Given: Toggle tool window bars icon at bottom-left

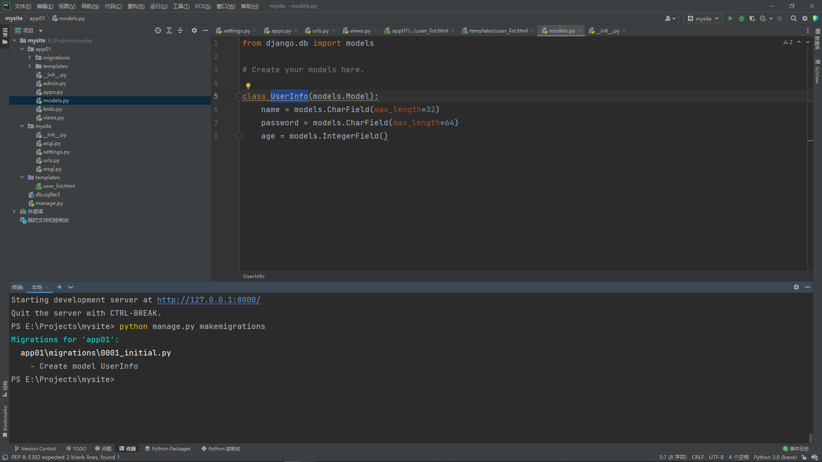Looking at the screenshot, I should (x=5, y=457).
